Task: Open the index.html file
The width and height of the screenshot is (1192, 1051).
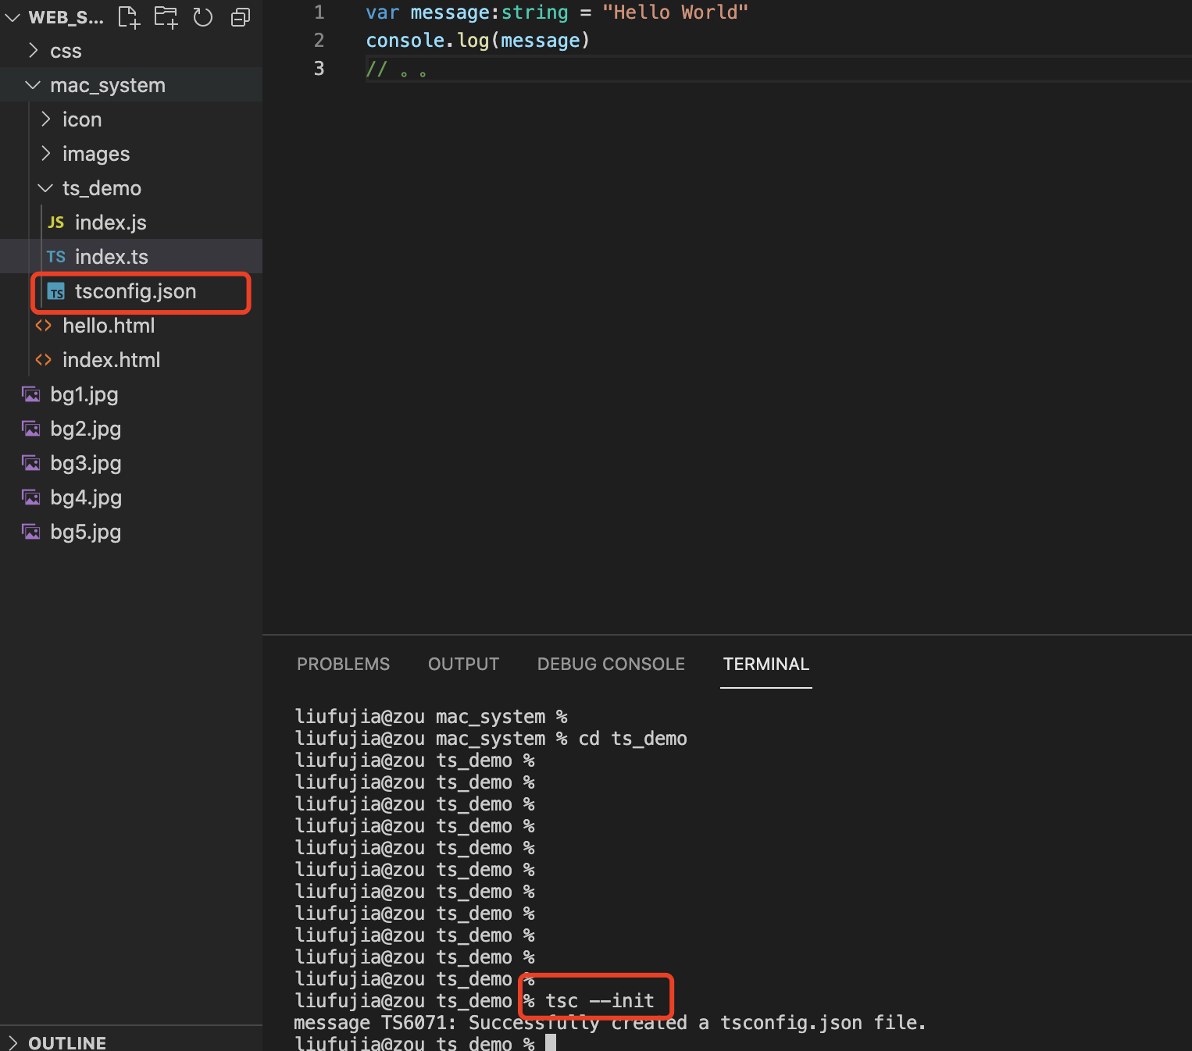Action: point(112,359)
